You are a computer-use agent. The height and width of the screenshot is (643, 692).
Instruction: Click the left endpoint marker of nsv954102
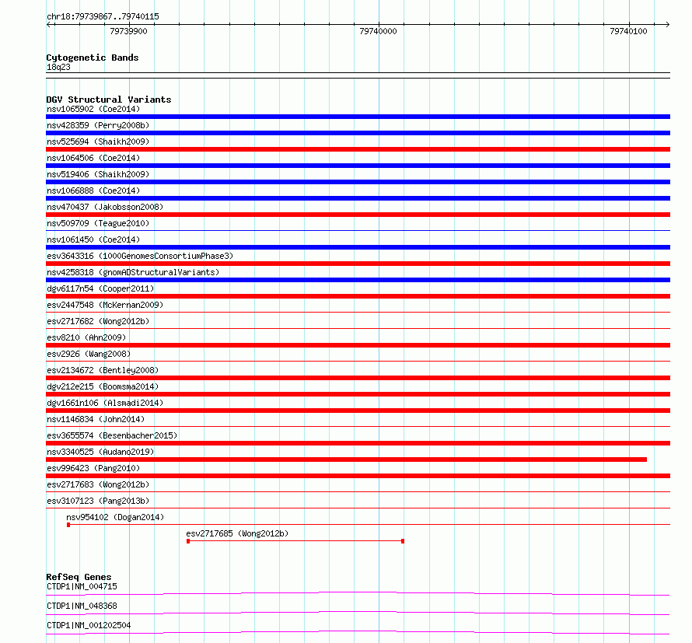pos(68,525)
